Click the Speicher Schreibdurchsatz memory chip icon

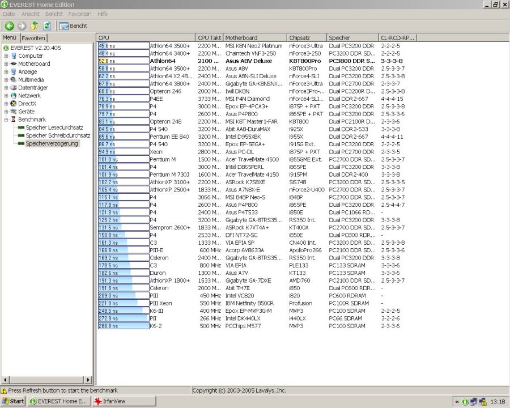pos(21,135)
